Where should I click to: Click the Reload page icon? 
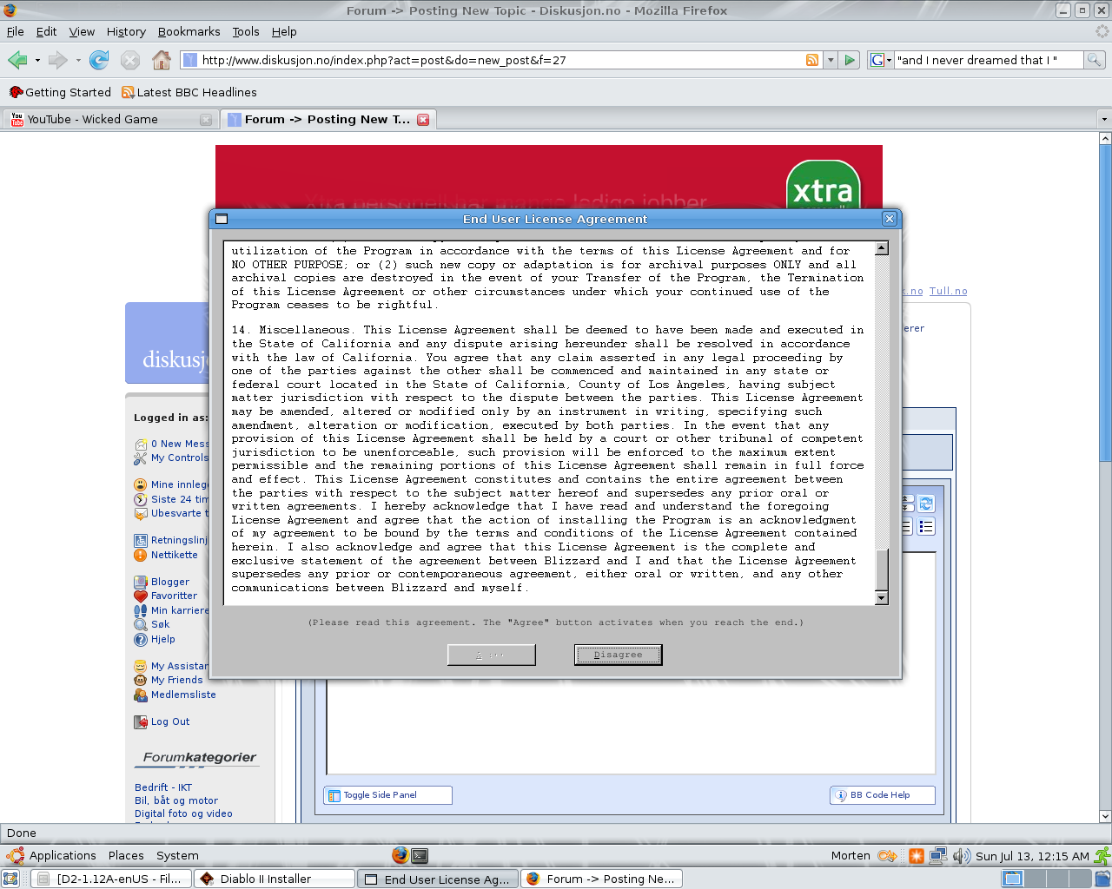[100, 60]
